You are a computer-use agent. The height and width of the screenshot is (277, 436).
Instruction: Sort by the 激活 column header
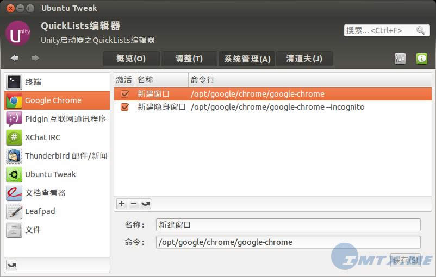point(124,80)
